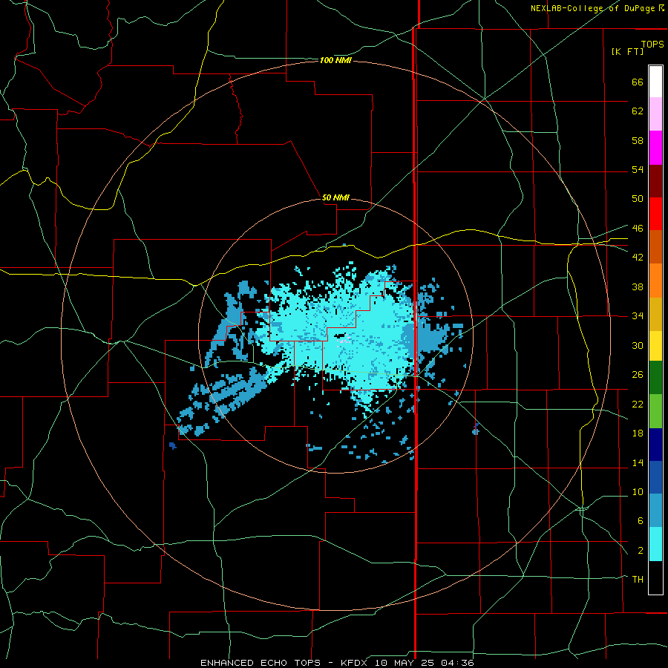Click the '10 MAY 25' date text
Viewport: 668px width, 668px height.
(x=405, y=663)
